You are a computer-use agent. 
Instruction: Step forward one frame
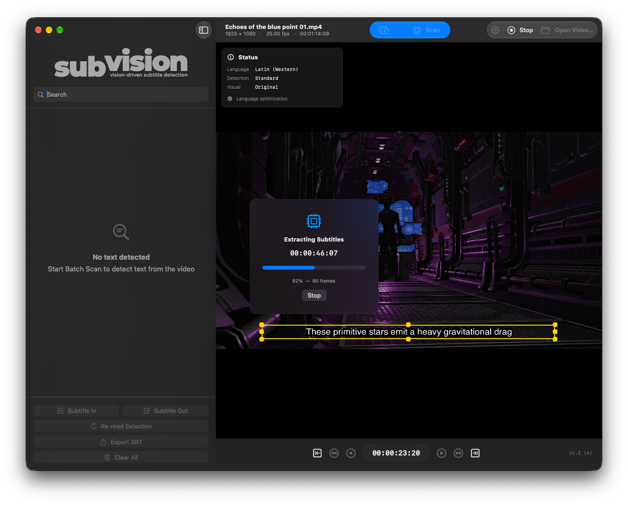click(x=442, y=453)
